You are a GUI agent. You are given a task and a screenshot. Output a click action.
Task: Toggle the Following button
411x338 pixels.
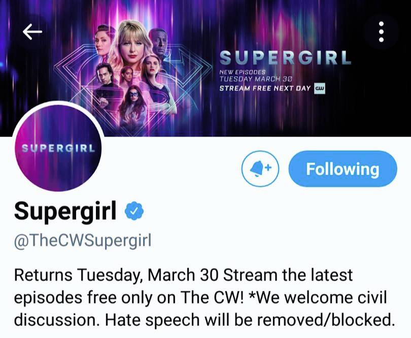click(x=342, y=168)
